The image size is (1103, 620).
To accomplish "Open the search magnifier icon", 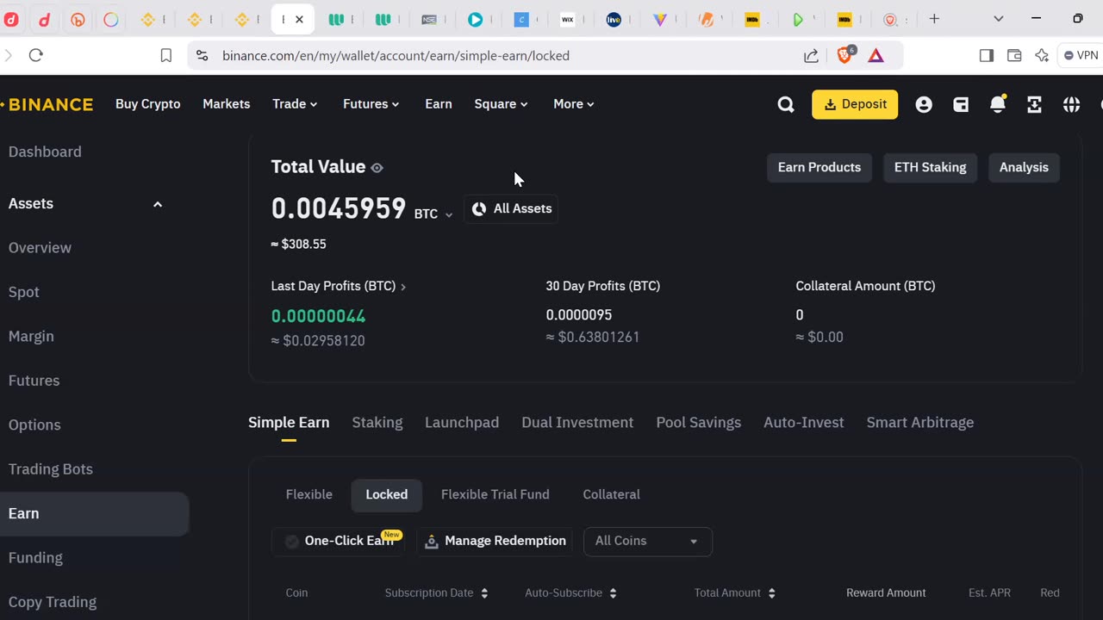I will pyautogui.click(x=786, y=104).
